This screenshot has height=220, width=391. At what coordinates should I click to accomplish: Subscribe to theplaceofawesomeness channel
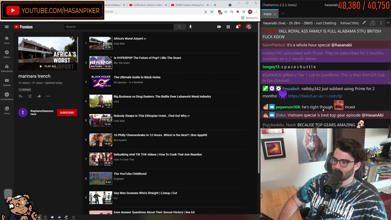pyautogui.click(x=67, y=112)
